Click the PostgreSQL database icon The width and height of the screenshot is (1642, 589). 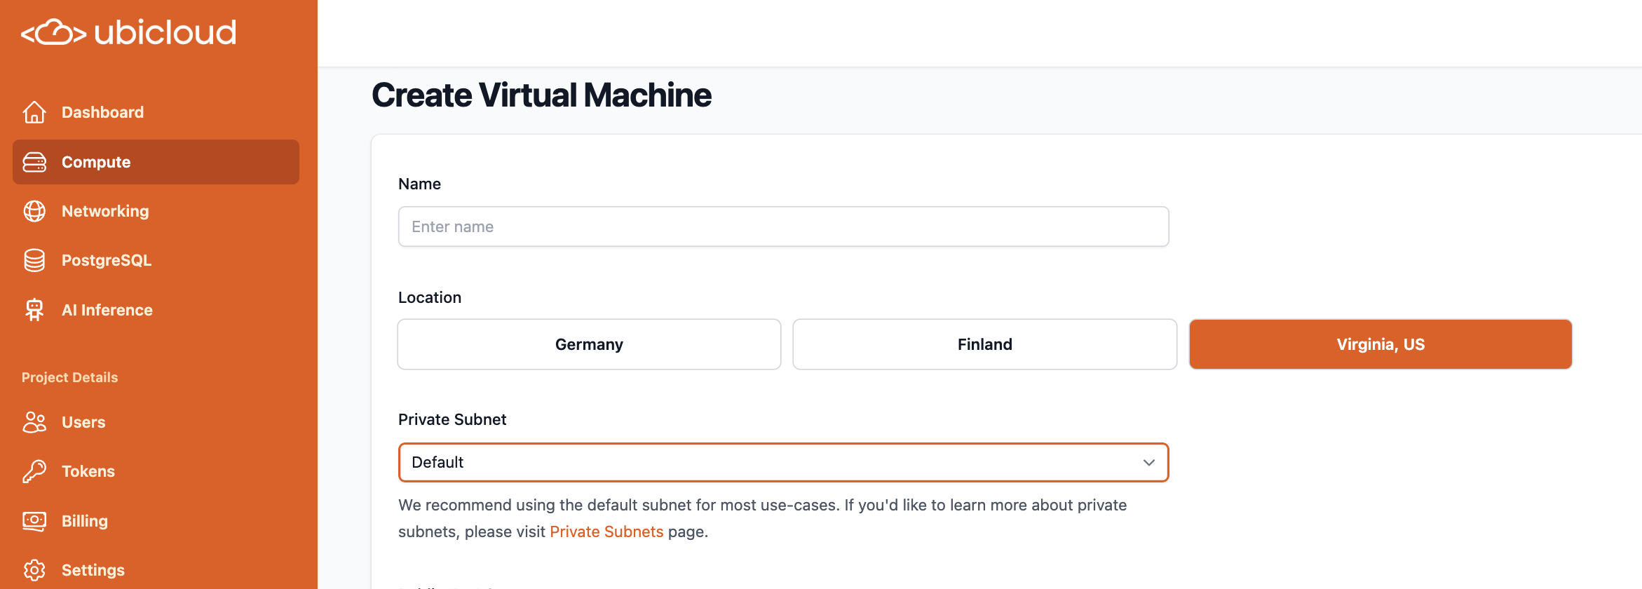tap(34, 260)
